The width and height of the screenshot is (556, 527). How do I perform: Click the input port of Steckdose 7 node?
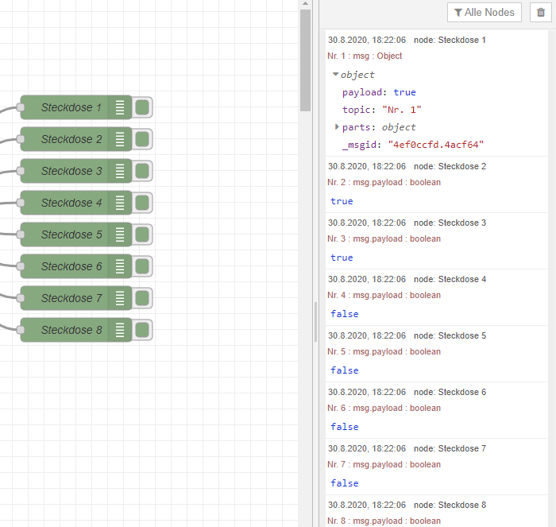(x=21, y=298)
